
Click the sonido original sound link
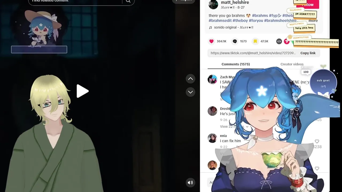click(x=231, y=27)
